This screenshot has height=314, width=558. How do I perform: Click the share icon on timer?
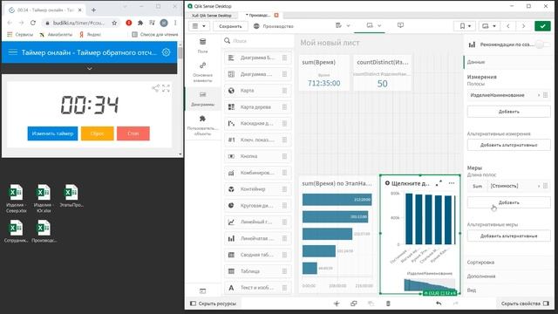[155, 88]
